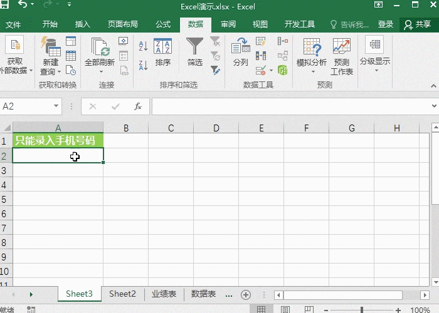Sort descending Z to A
The image size is (439, 313).
[143, 65]
